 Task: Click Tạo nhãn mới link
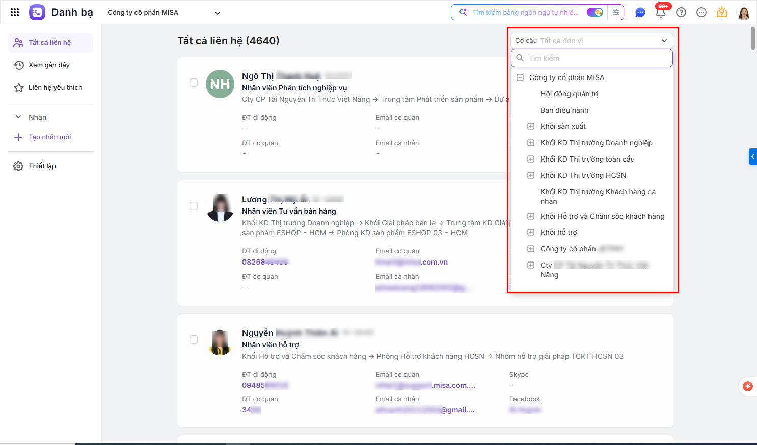[50, 137]
